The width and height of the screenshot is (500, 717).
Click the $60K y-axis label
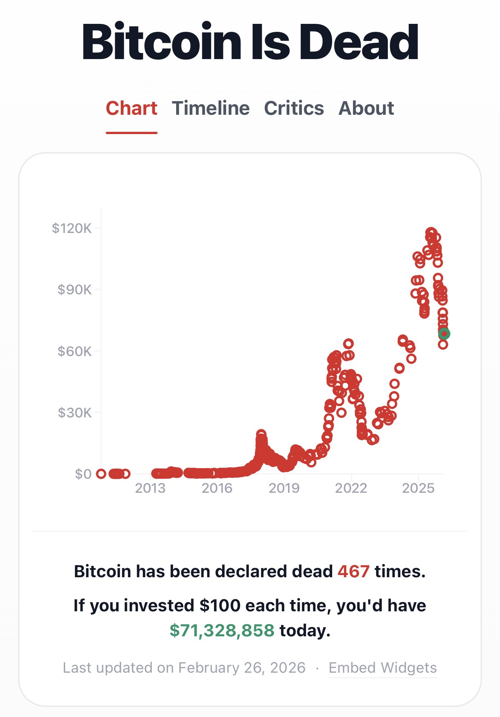coord(75,351)
